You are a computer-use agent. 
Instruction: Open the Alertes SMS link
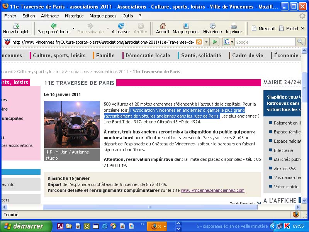tap(285, 169)
